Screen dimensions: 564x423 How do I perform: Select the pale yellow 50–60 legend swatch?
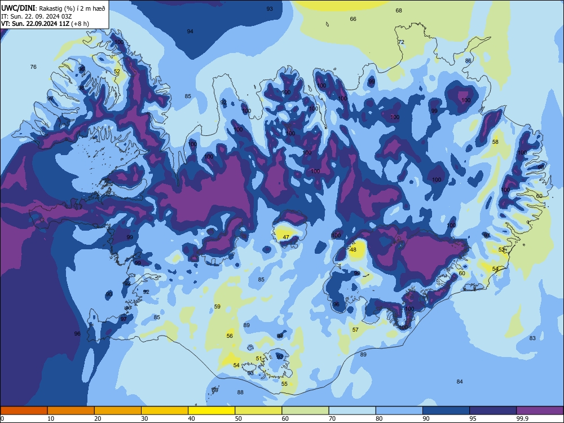tap(258, 411)
